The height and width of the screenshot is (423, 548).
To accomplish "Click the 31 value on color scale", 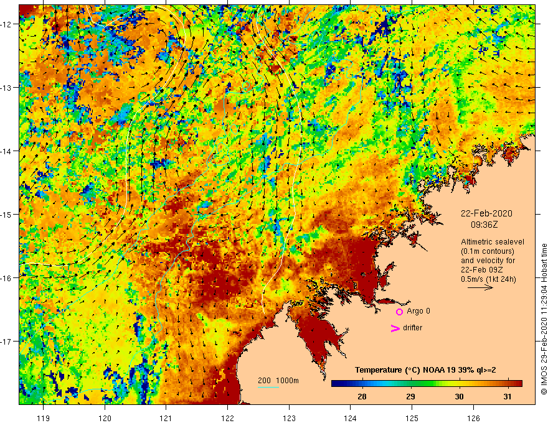I will [x=508, y=396].
